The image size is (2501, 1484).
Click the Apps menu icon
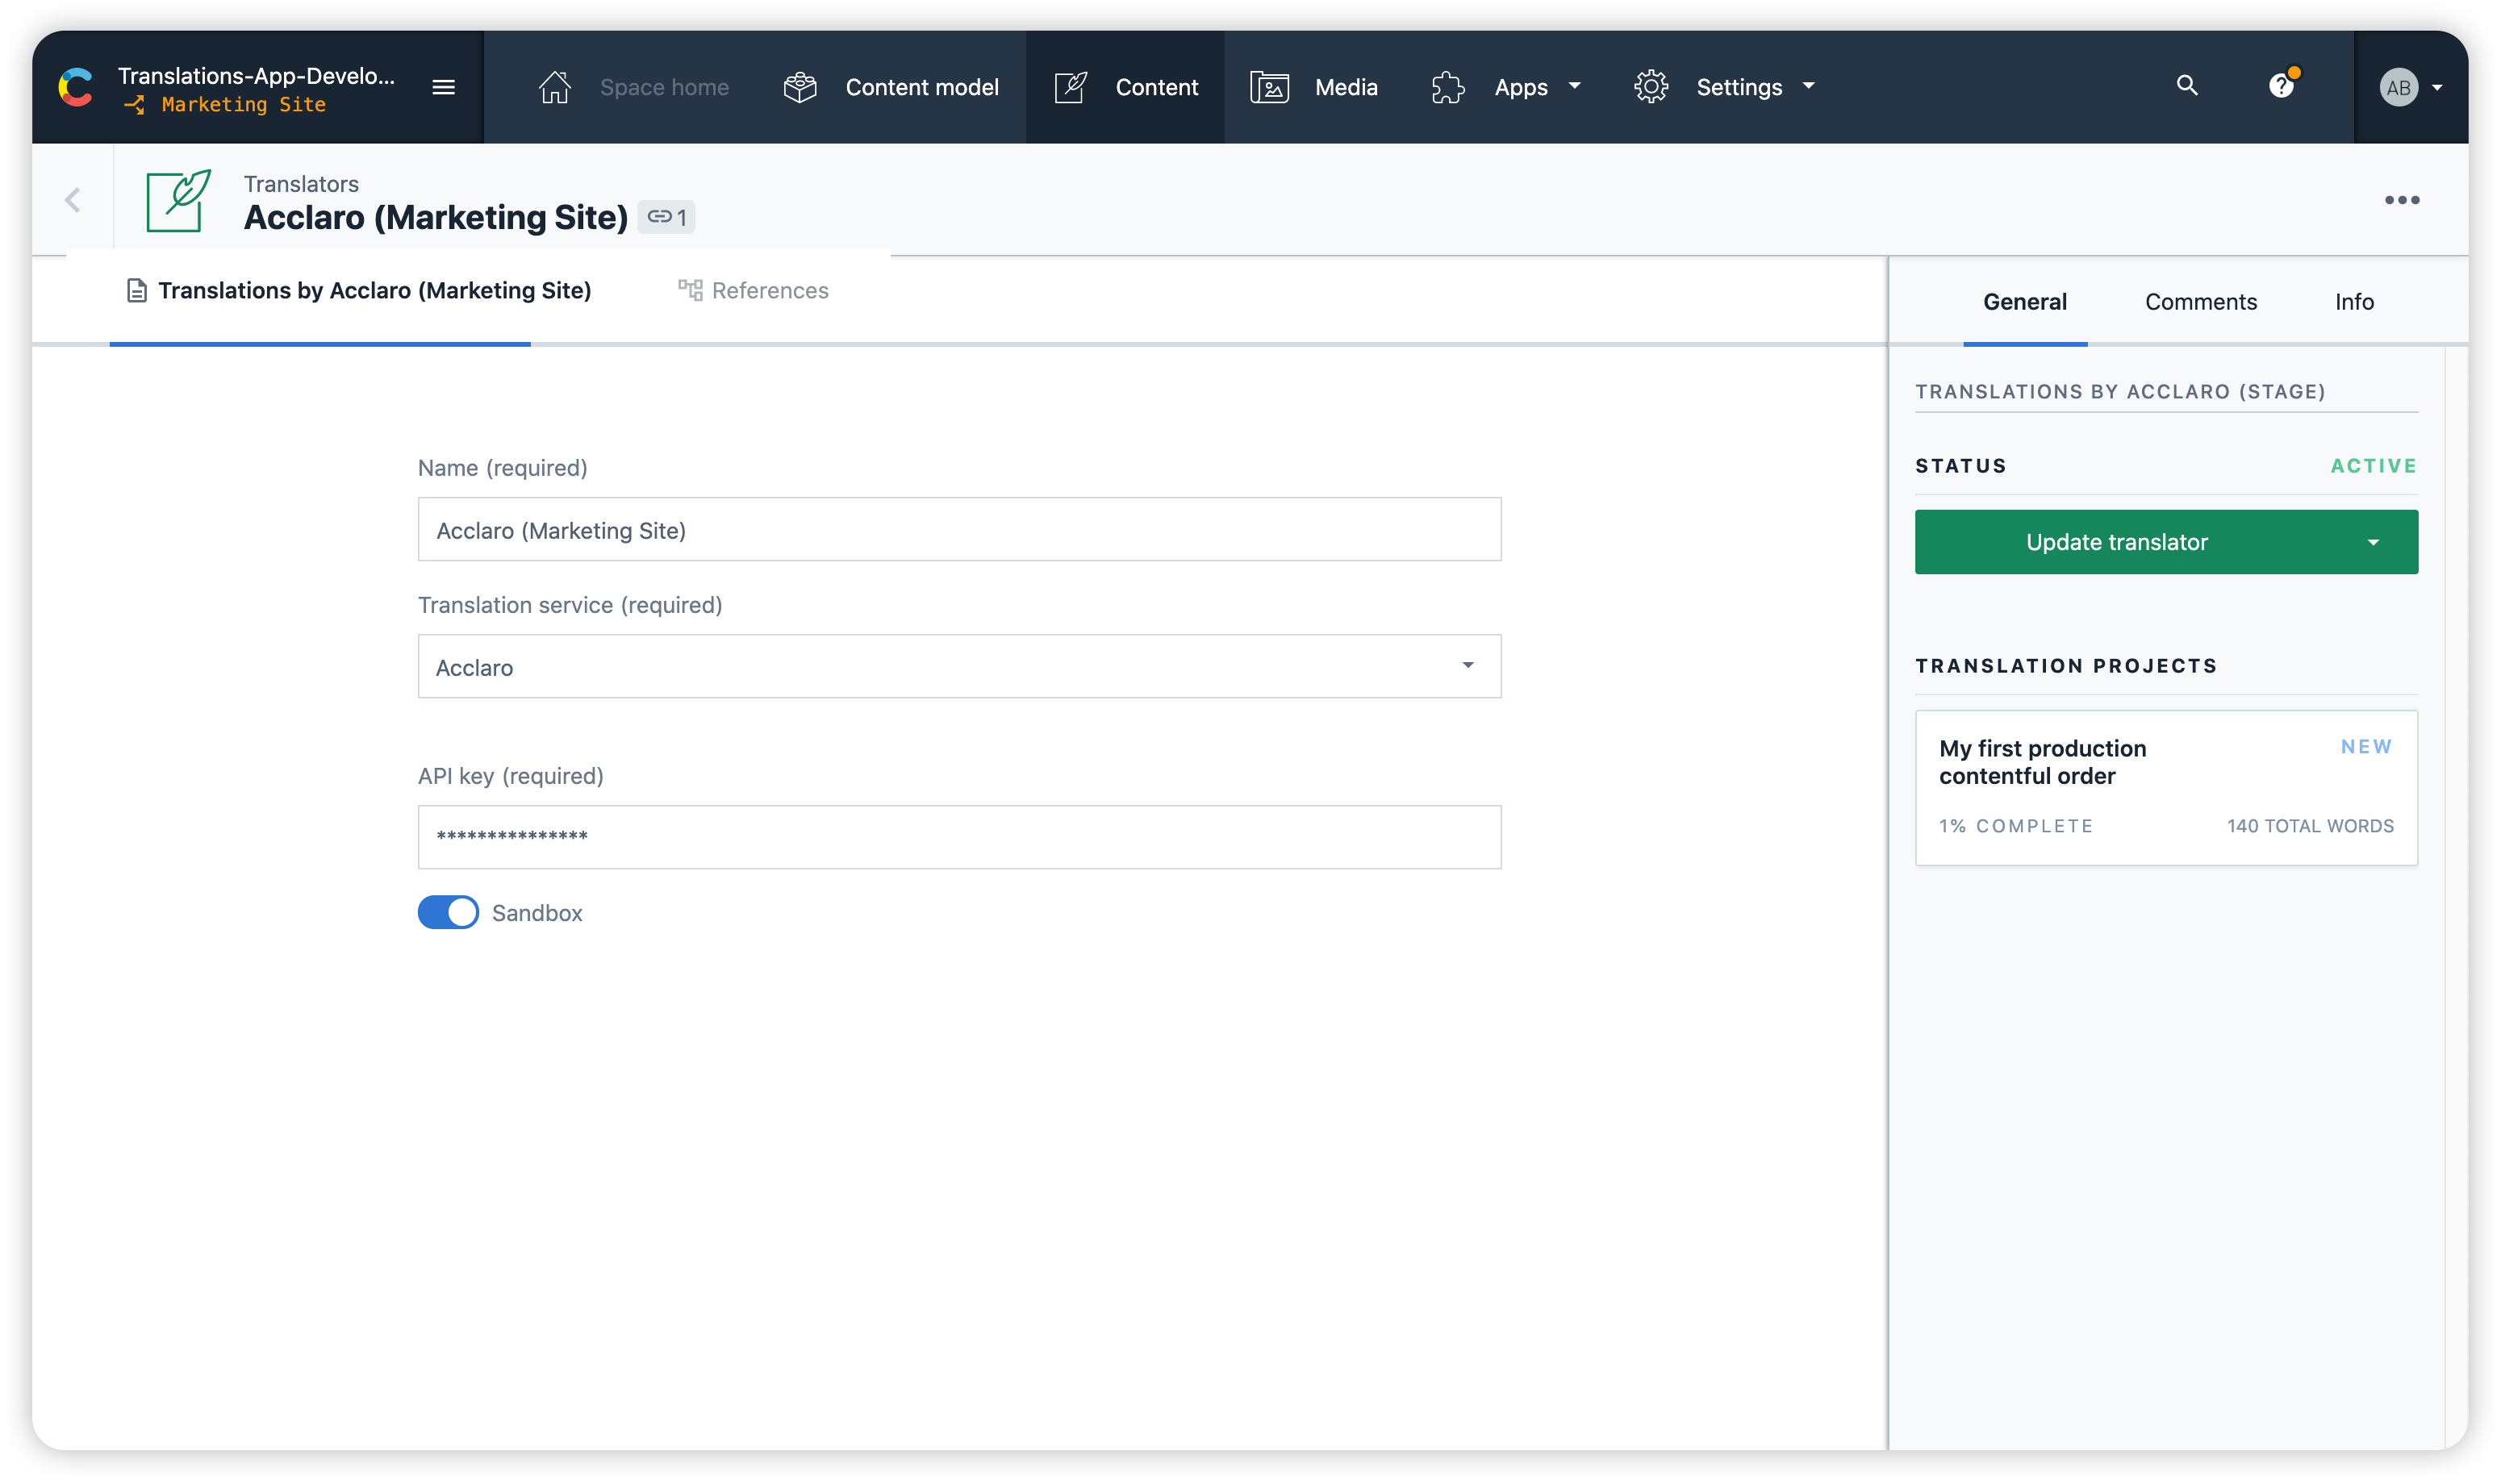tap(1450, 86)
